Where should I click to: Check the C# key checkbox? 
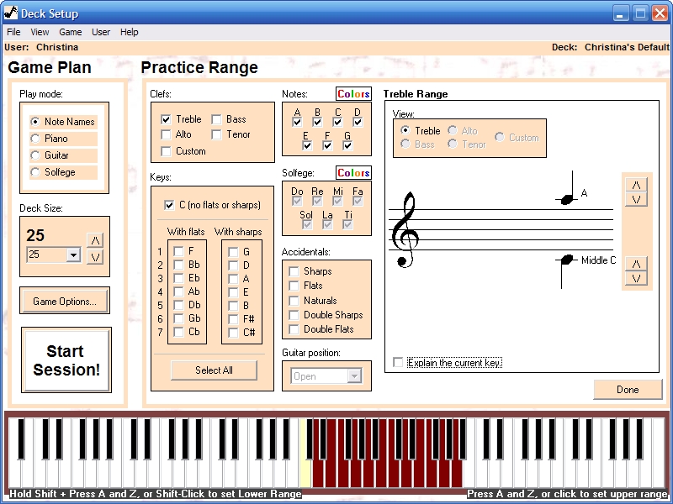click(233, 333)
